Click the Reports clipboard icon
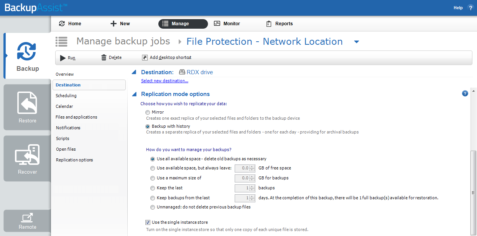The image size is (477, 236). pyautogui.click(x=269, y=24)
